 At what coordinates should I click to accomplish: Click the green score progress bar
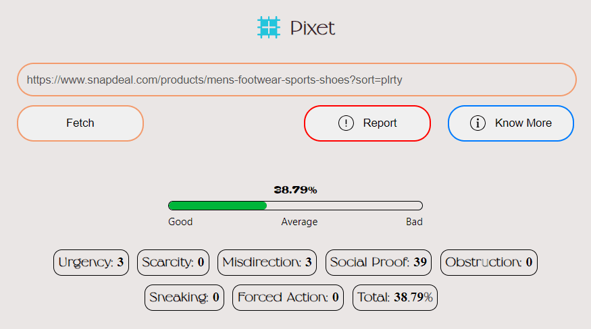(295, 206)
